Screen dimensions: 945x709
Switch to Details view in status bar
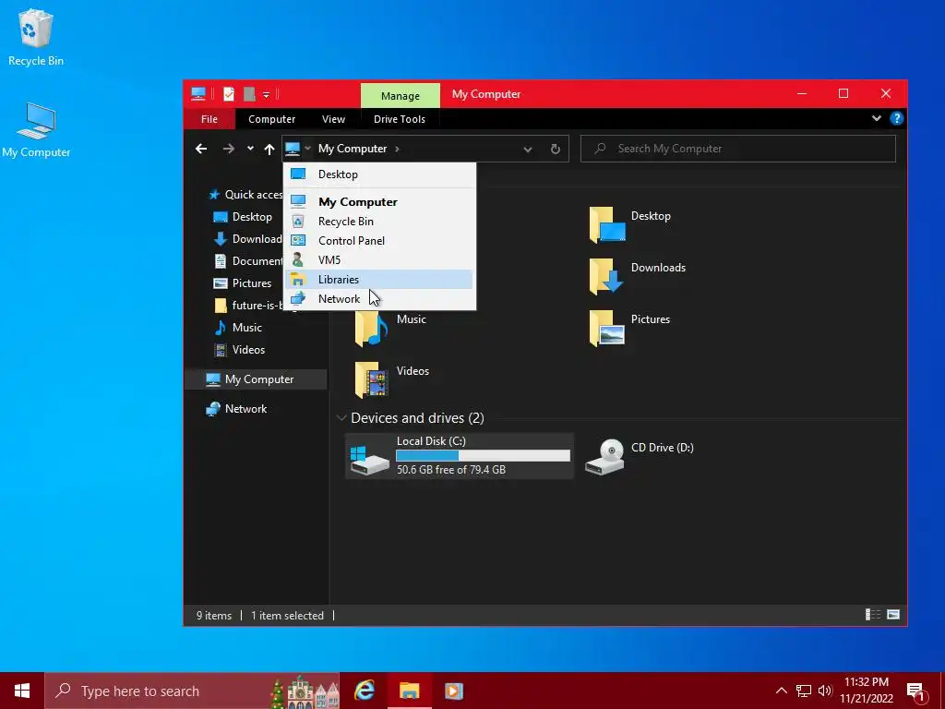(x=873, y=615)
